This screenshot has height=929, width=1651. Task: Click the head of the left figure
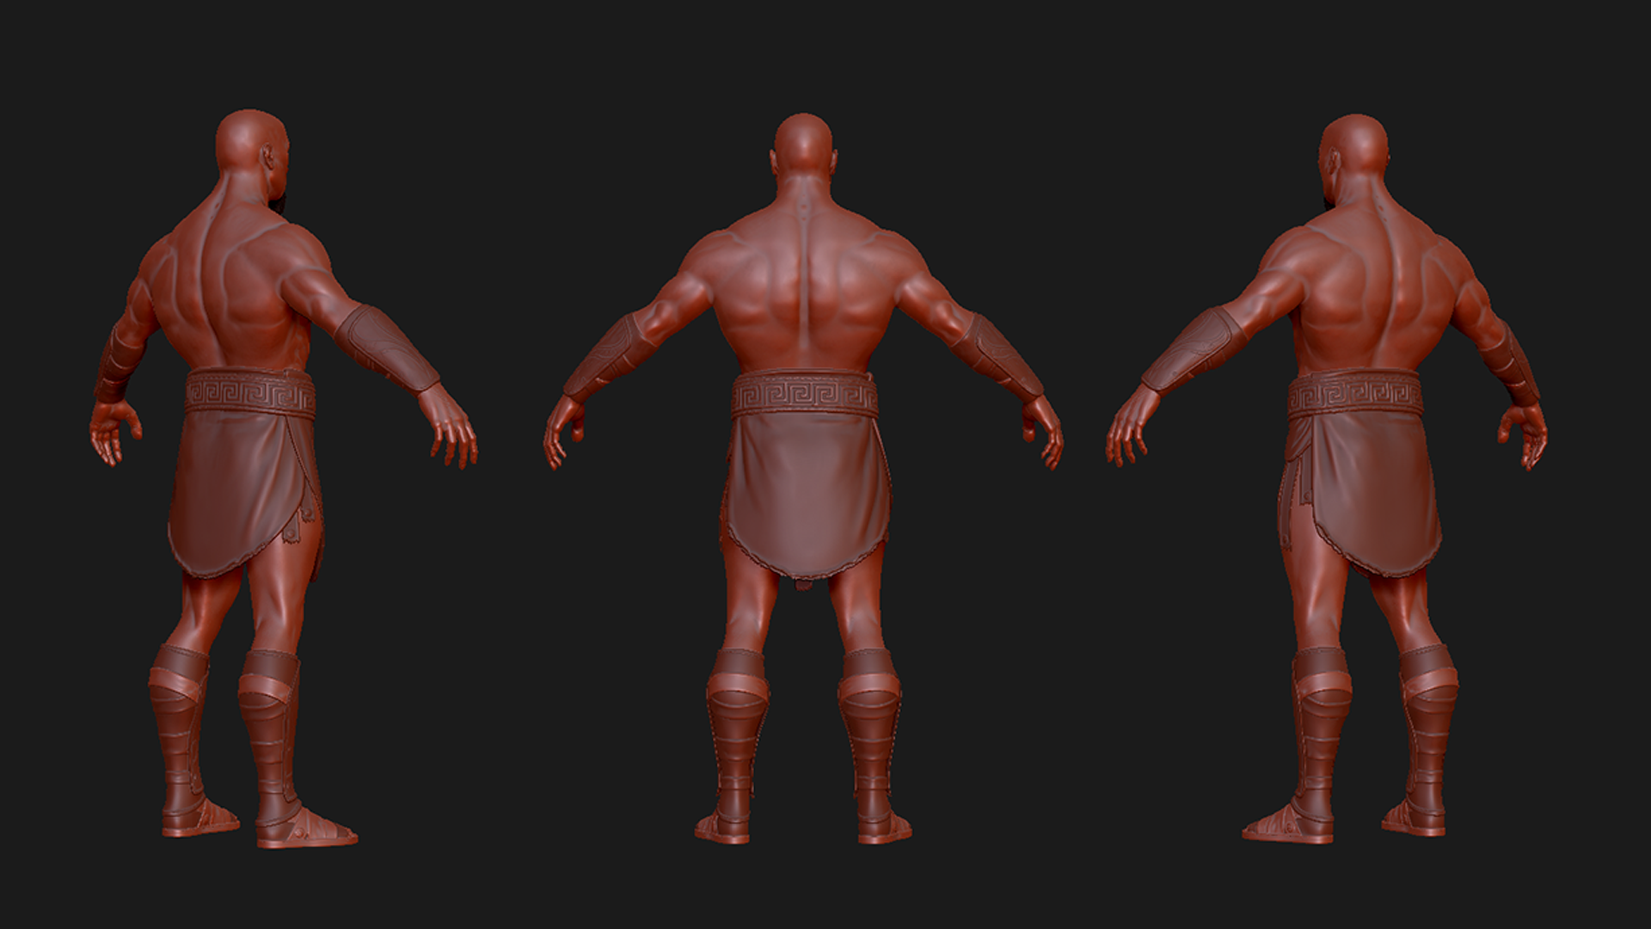coord(249,145)
